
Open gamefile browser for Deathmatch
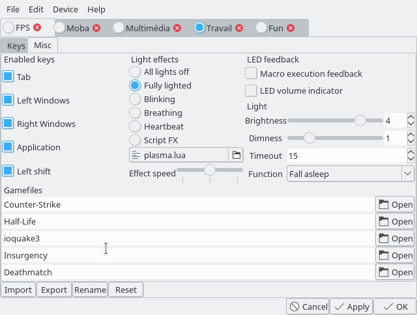[x=395, y=272]
